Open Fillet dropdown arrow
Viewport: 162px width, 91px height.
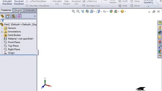pos(105,6)
